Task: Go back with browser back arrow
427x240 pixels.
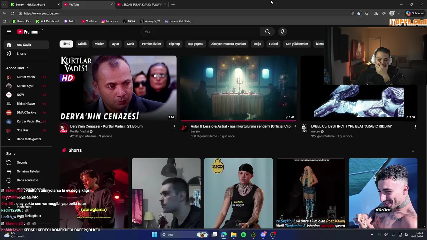Action: click(x=4, y=13)
